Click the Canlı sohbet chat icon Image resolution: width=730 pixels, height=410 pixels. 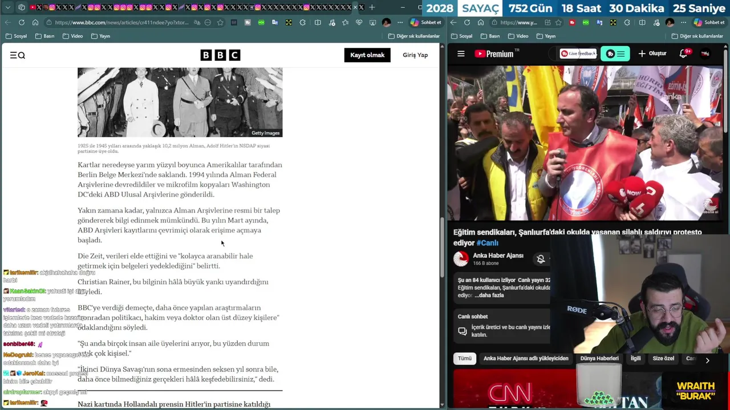(463, 331)
